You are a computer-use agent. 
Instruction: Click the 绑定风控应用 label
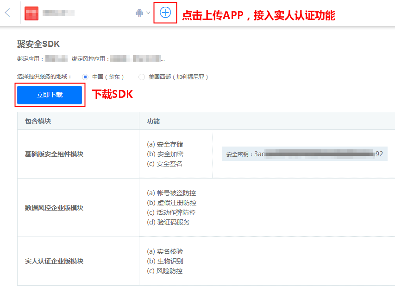coord(90,59)
